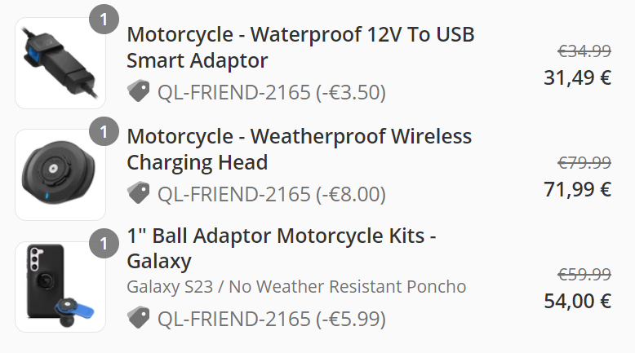Open the USB Smart Adaptor product thumbnail
Screen dimensions: 635x353
click(x=60, y=64)
